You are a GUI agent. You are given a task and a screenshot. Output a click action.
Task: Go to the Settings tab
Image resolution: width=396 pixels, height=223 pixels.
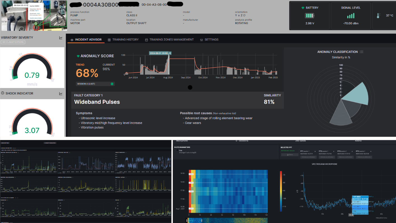(x=209, y=40)
